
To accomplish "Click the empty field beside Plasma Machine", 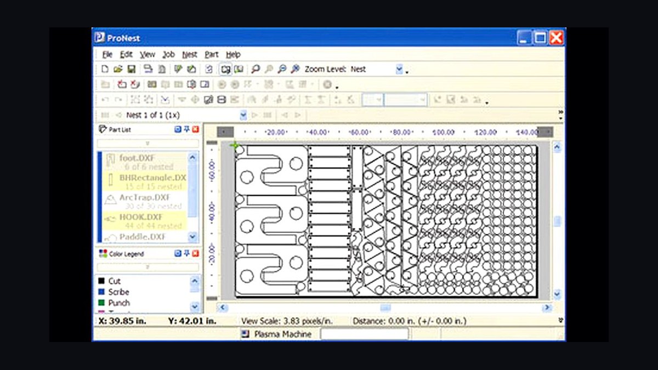I will [365, 334].
